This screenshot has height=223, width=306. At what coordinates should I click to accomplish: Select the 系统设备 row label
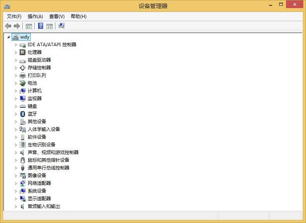click(37, 191)
